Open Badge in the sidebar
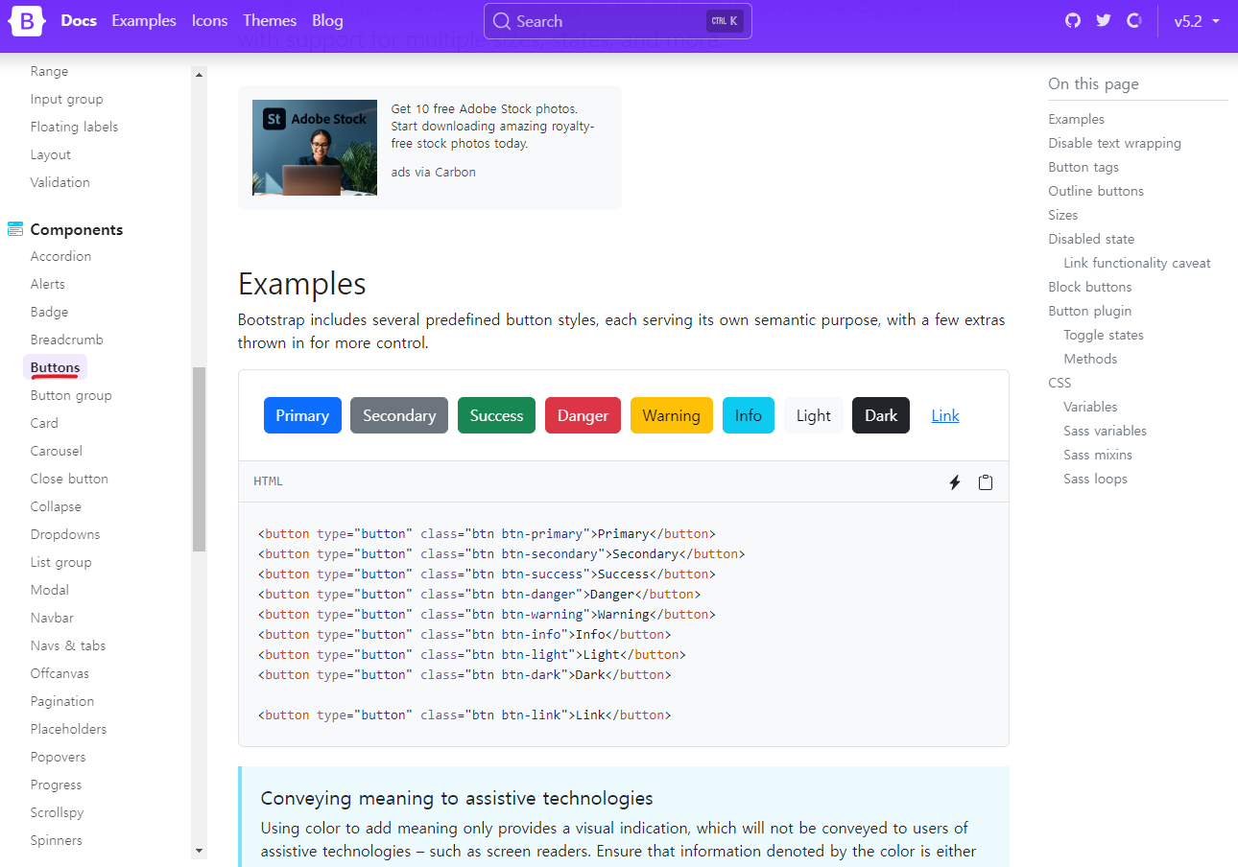This screenshot has width=1238, height=867. point(49,312)
